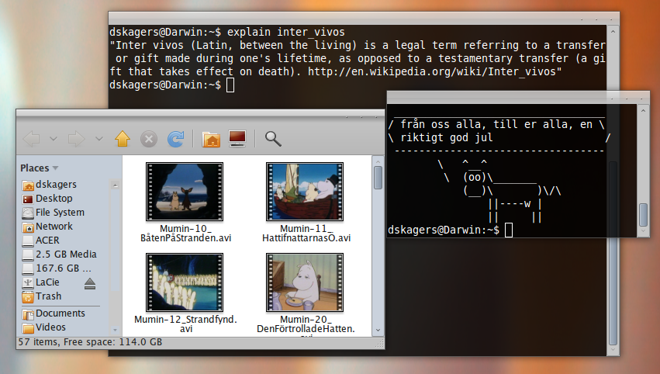
Task: Click the prompt cursor in back terminal
Action: pos(230,85)
